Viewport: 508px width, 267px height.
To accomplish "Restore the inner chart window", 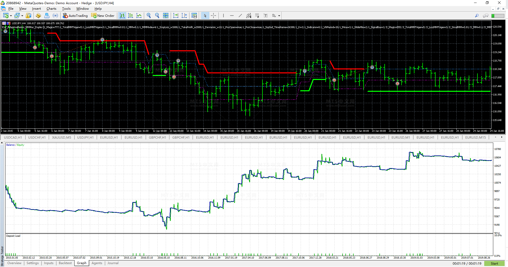I will tap(498, 9).
